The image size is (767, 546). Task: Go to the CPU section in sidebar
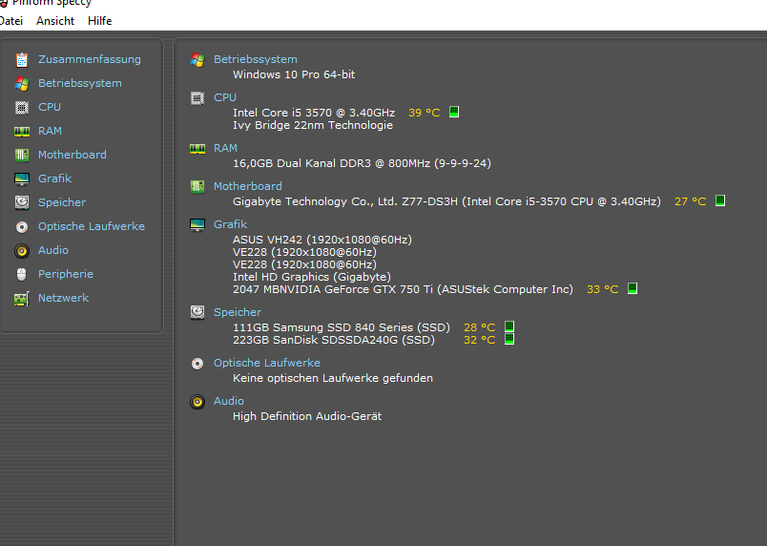coord(50,107)
